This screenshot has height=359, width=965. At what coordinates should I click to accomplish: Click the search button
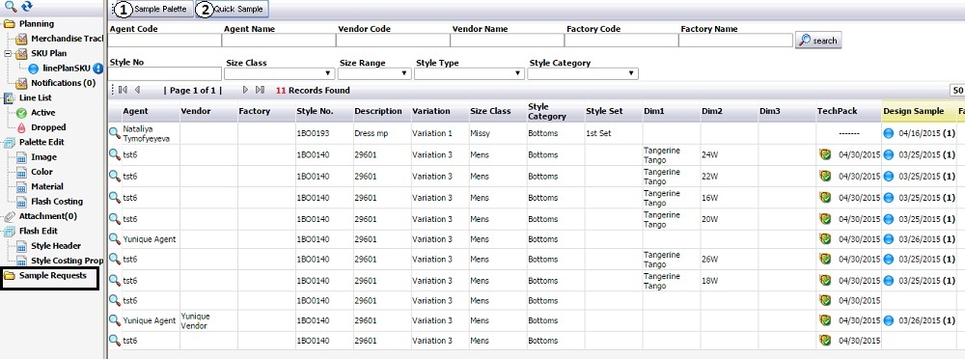click(818, 40)
